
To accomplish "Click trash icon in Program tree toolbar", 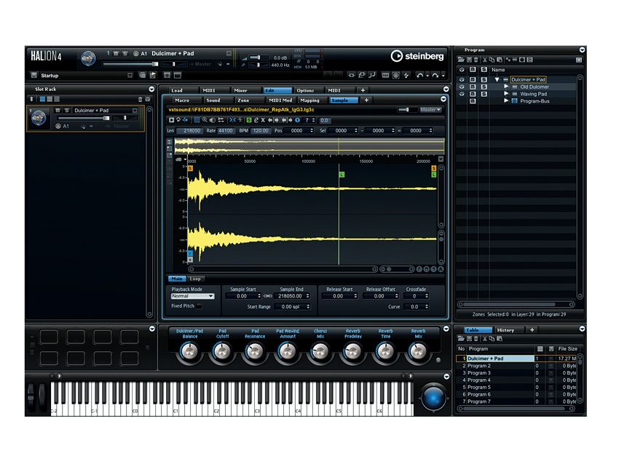I will coord(476,60).
